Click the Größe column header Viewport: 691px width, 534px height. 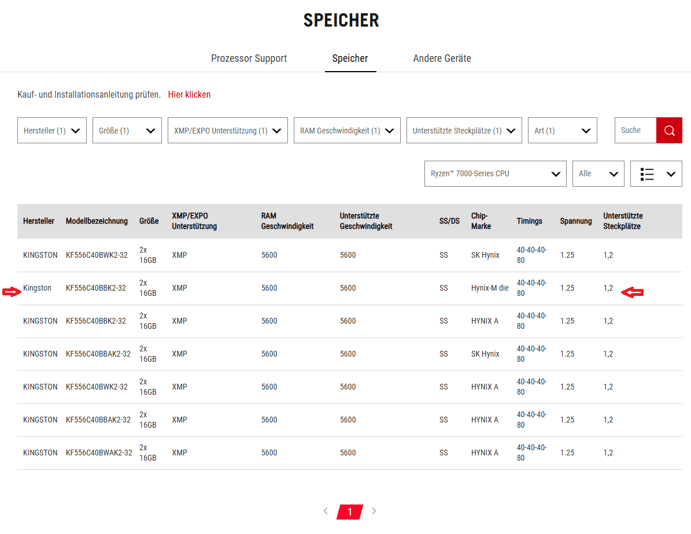[x=149, y=221]
